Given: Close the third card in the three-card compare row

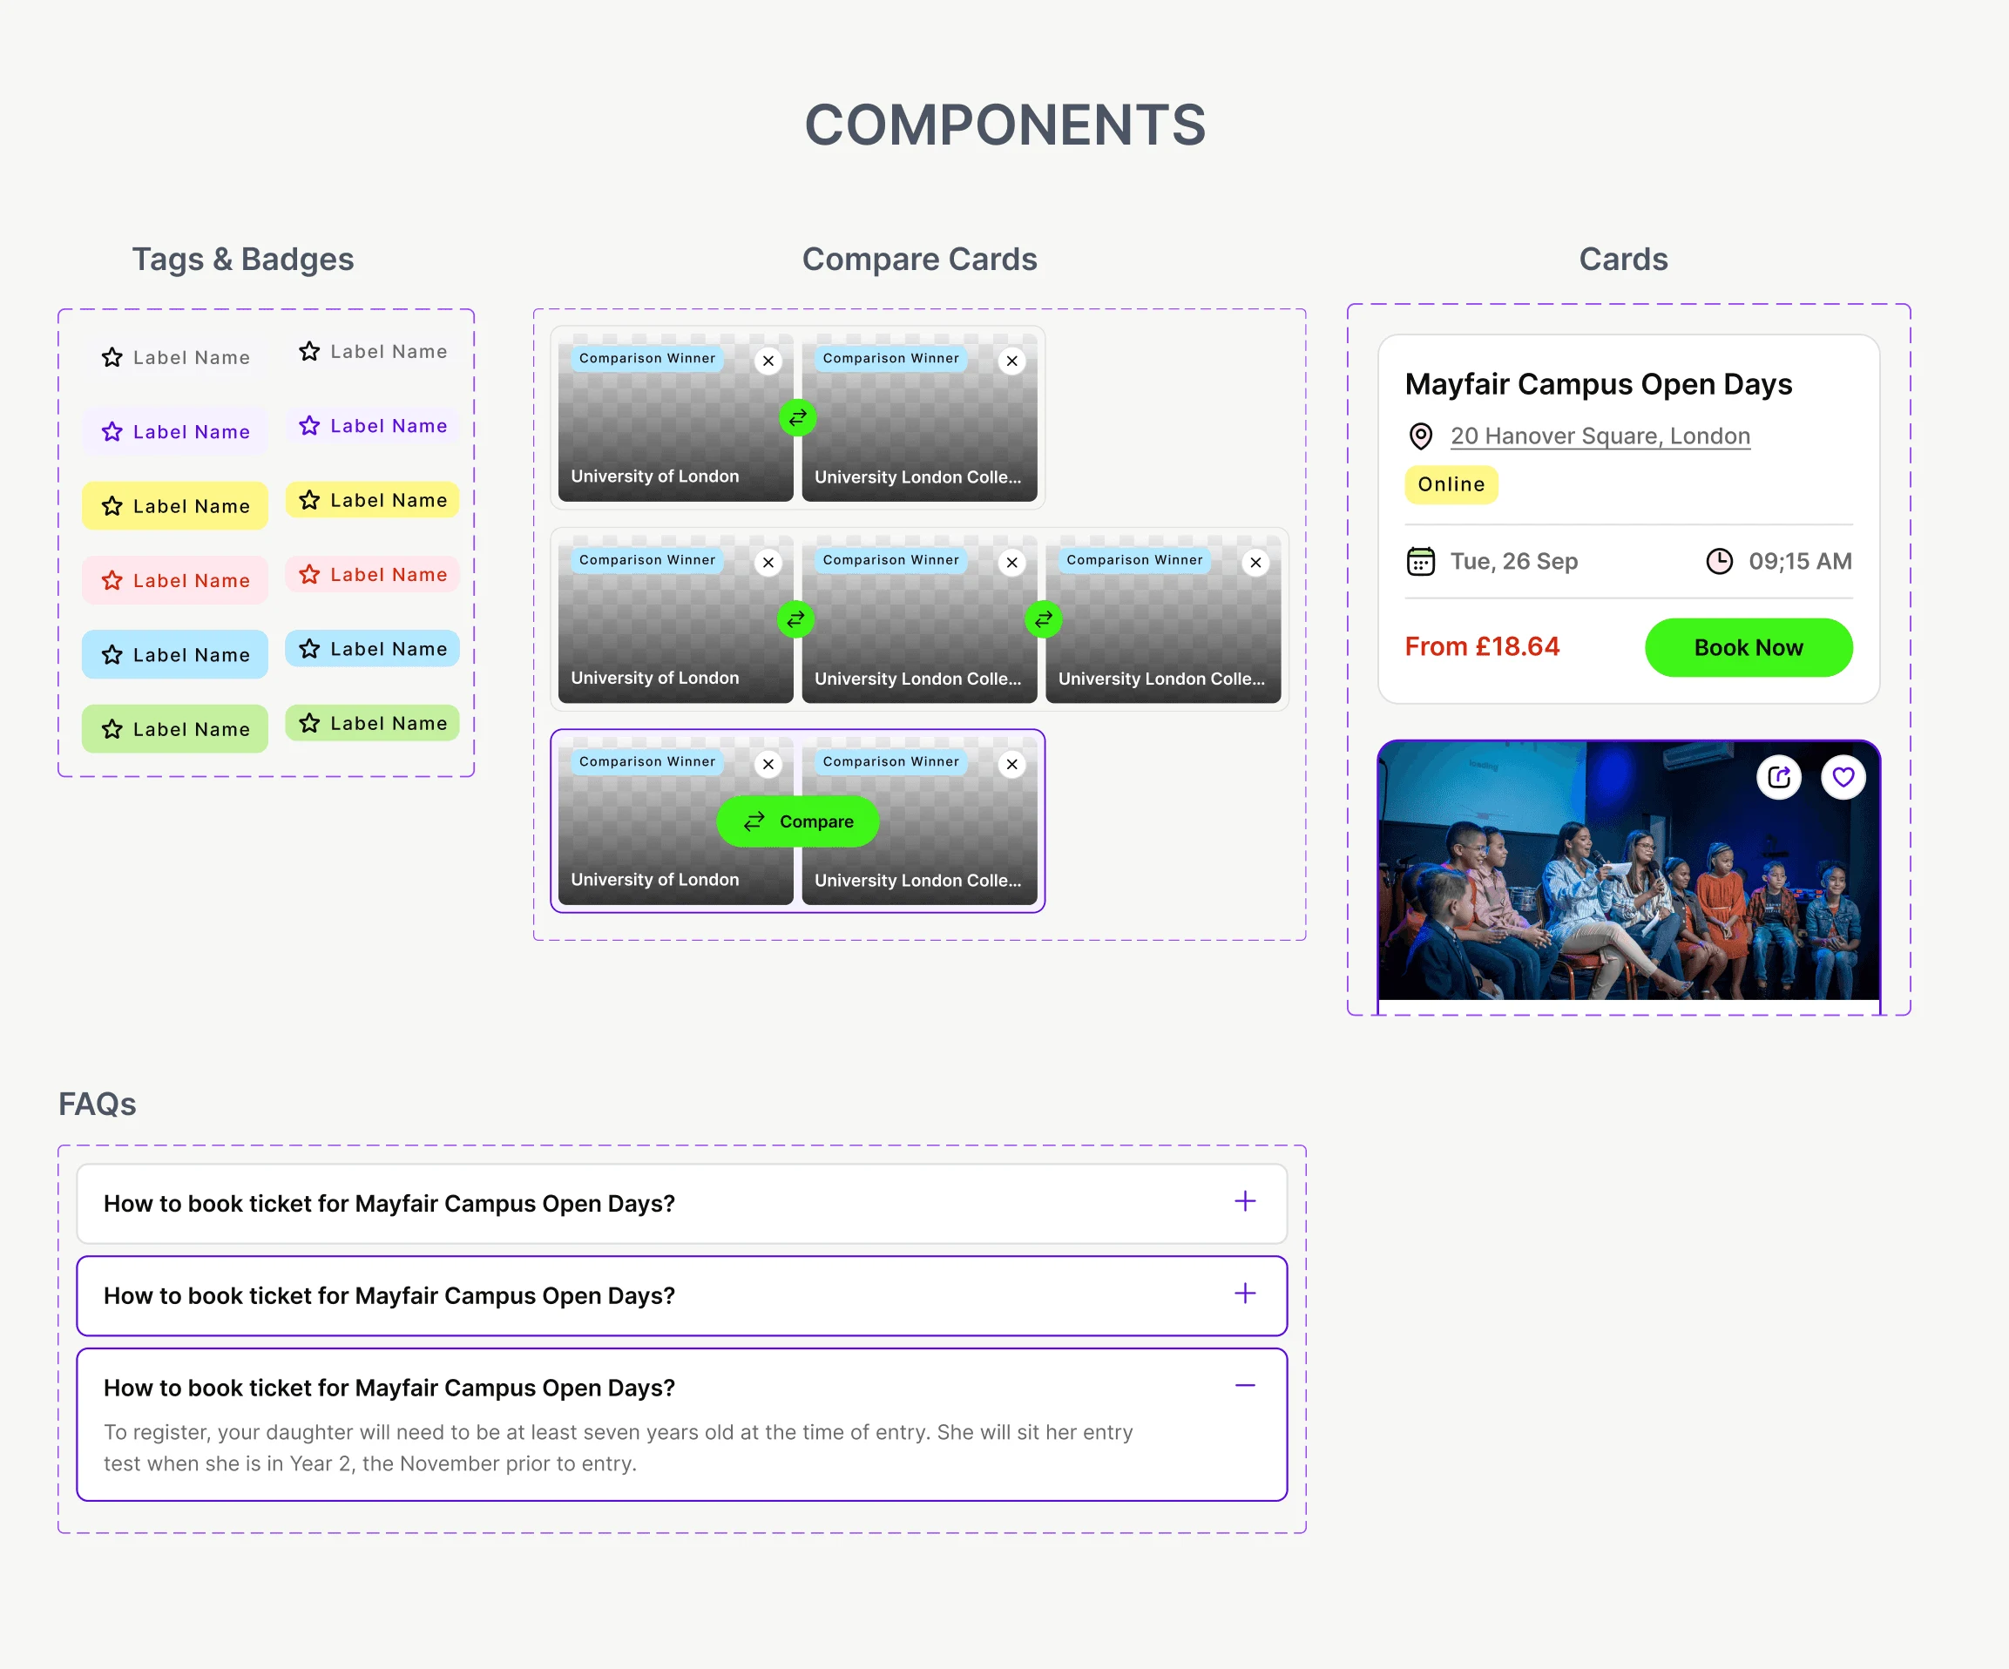Looking at the screenshot, I should 1256,564.
